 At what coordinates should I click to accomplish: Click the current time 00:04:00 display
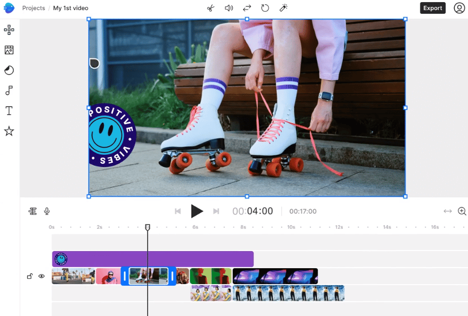252,211
